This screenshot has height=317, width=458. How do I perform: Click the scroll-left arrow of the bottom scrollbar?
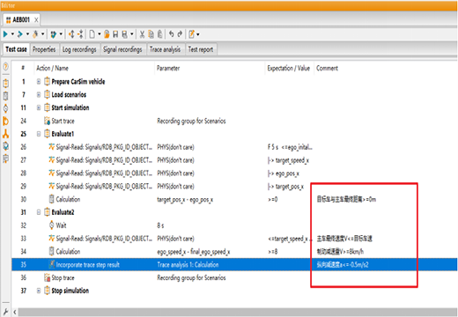coord(15,312)
